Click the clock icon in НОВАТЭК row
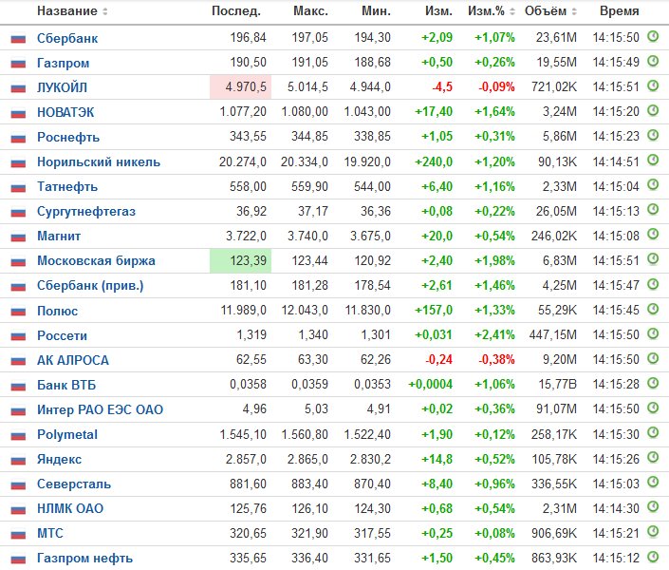This screenshot has width=669, height=570. point(653,111)
